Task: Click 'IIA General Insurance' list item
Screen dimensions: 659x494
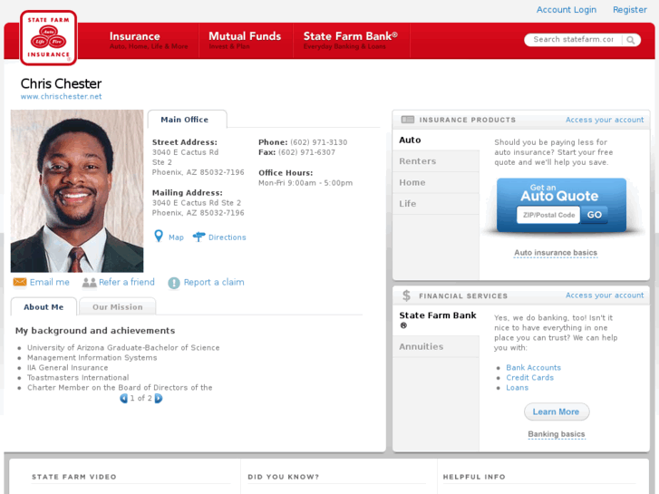Action: click(x=68, y=367)
